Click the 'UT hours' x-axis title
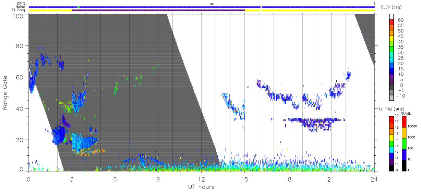This screenshot has height=194, width=421. click(x=201, y=187)
